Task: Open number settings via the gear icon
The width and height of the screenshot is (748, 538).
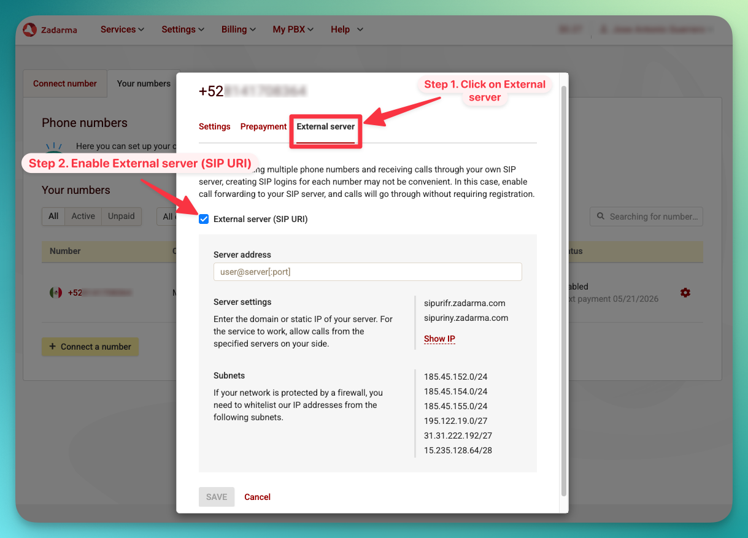Action: (x=685, y=293)
